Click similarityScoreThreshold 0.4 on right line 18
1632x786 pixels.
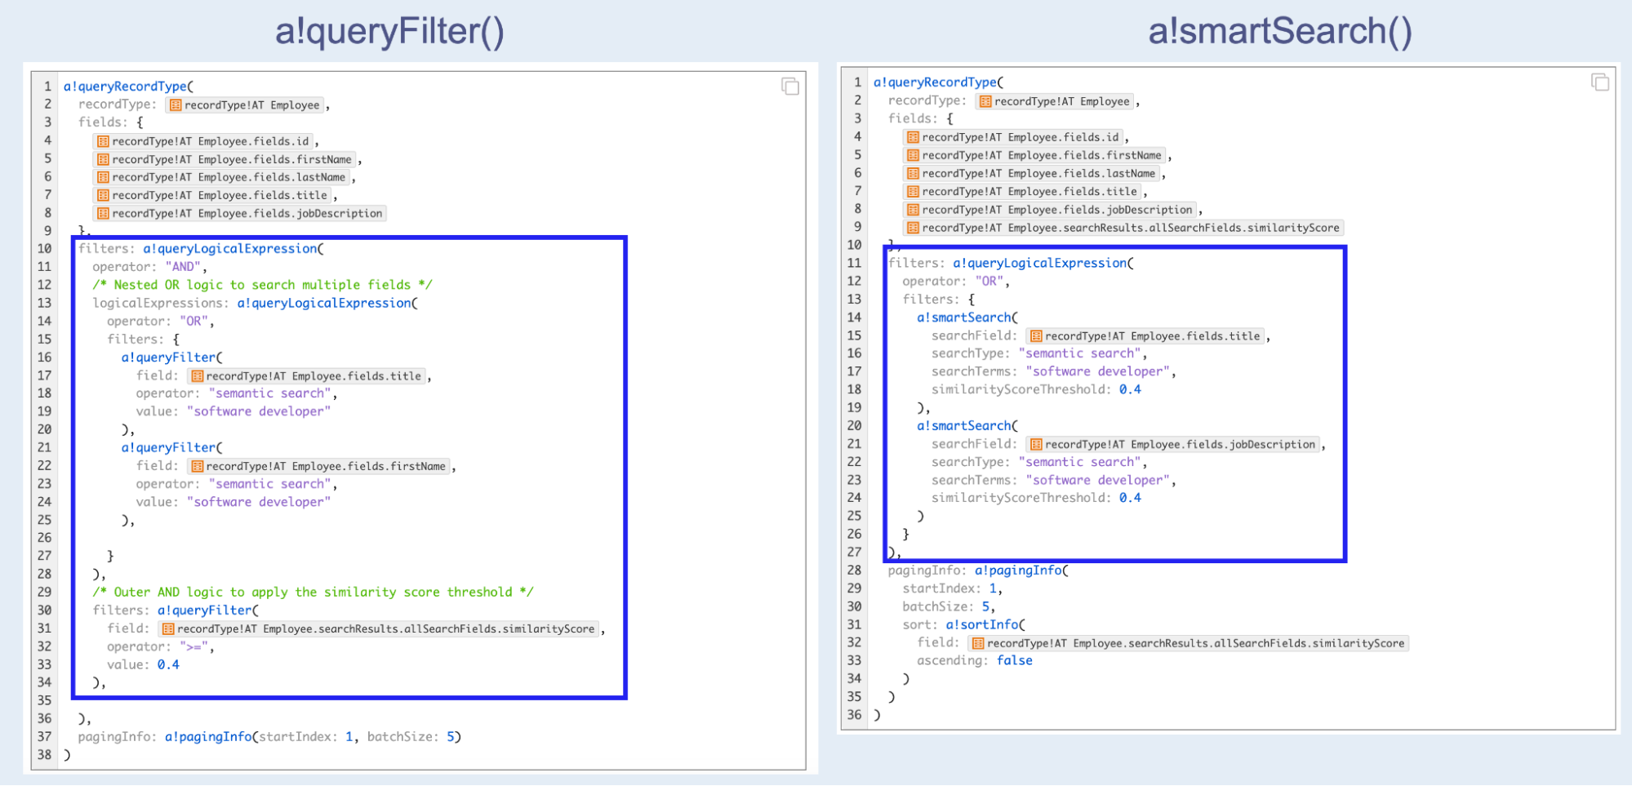pyautogui.click(x=1130, y=389)
